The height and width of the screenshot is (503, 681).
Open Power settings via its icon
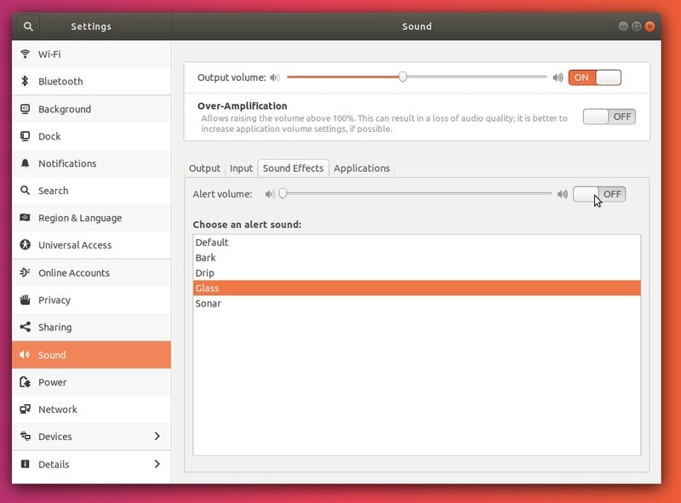pos(25,382)
